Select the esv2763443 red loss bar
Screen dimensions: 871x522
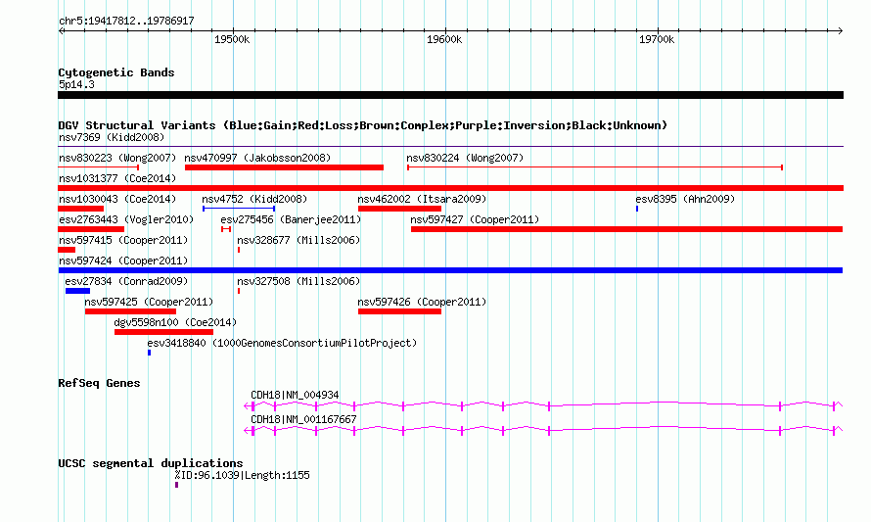[91, 229]
